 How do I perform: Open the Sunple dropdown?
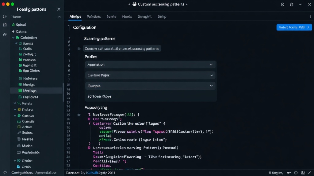pos(150,86)
